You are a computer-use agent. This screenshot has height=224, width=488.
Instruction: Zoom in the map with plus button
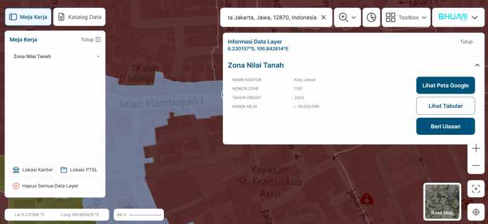pyautogui.click(x=476, y=148)
